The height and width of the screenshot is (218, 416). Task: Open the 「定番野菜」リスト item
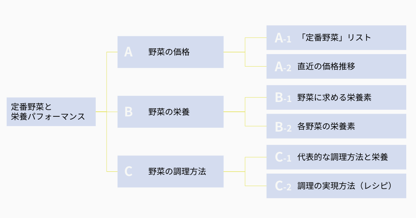point(335,38)
